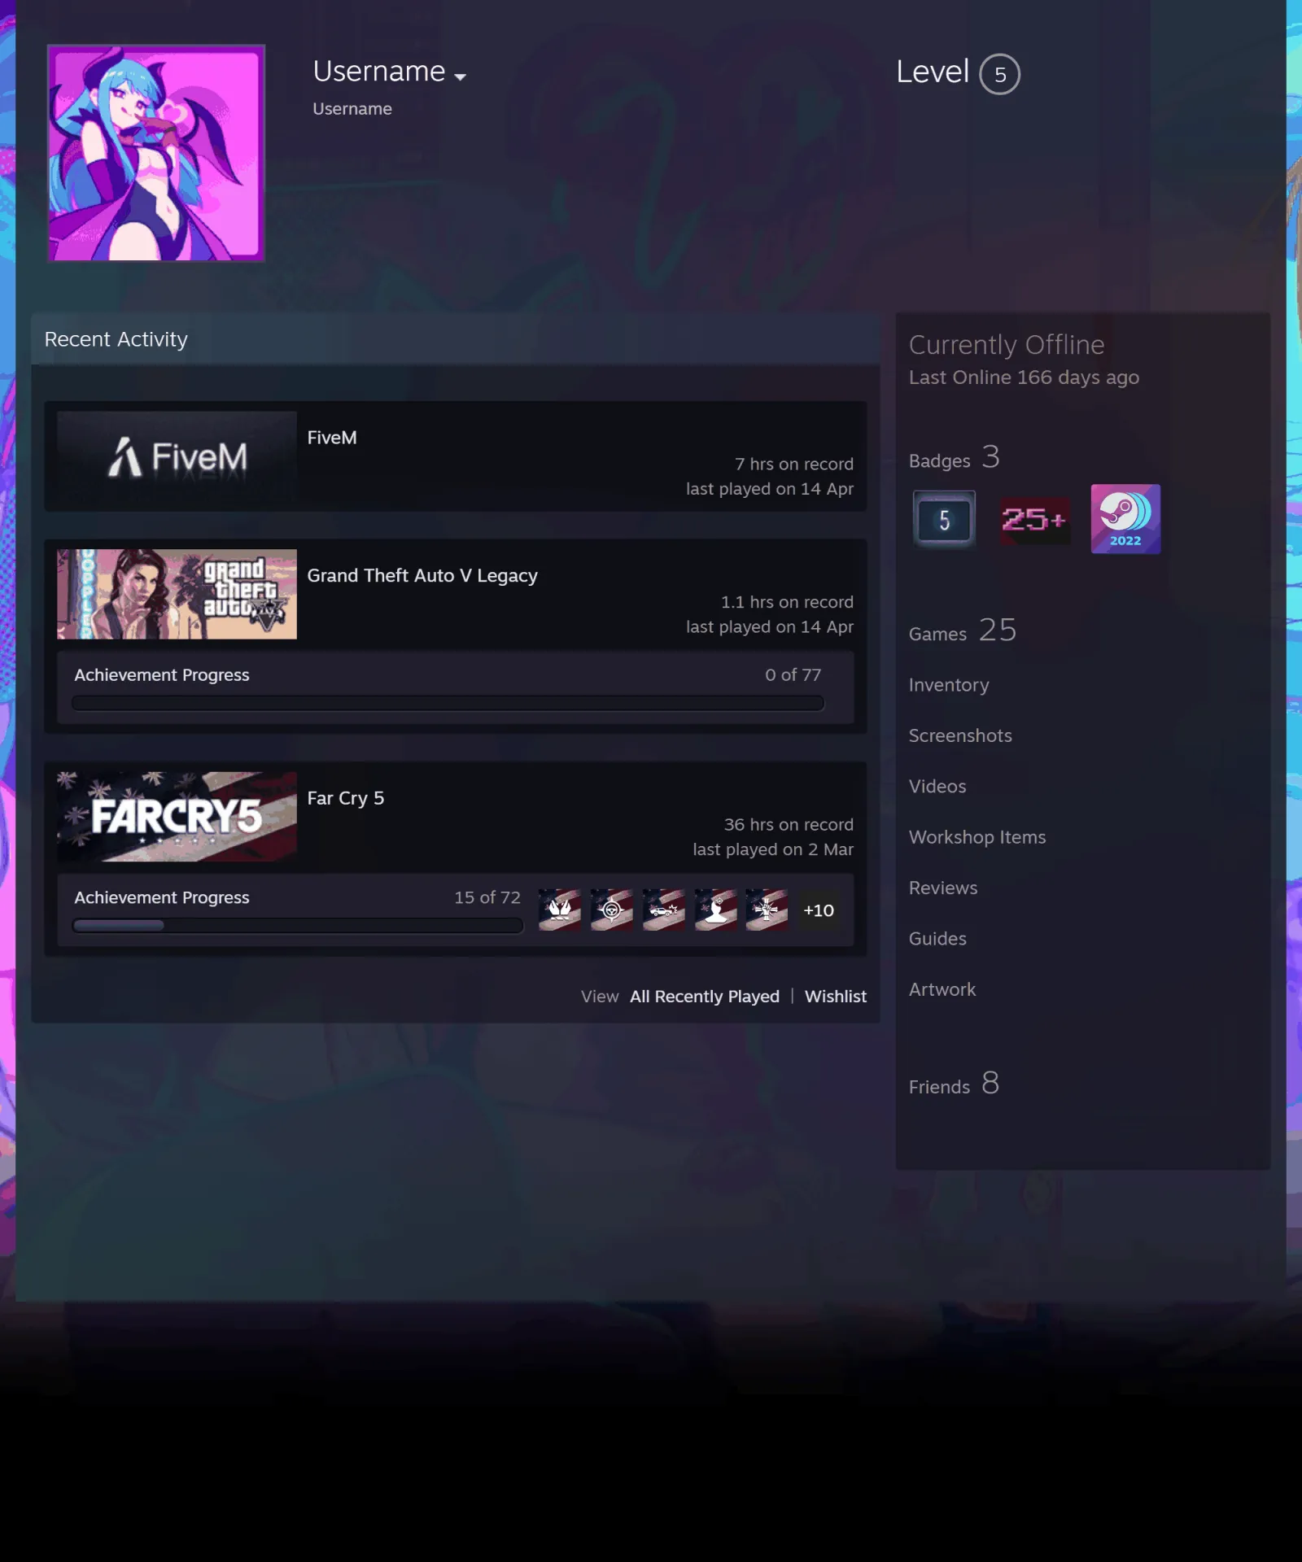Open the Reviews page
The width and height of the screenshot is (1302, 1562).
pyautogui.click(x=943, y=888)
